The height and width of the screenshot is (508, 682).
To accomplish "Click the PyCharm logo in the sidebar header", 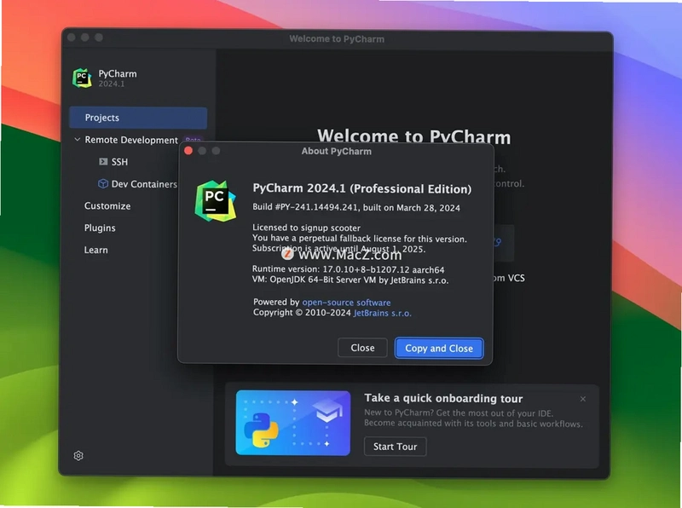I will [x=82, y=78].
